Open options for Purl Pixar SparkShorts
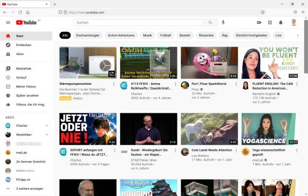 tap(236, 84)
